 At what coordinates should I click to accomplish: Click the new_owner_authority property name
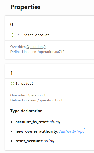tap(36, 131)
